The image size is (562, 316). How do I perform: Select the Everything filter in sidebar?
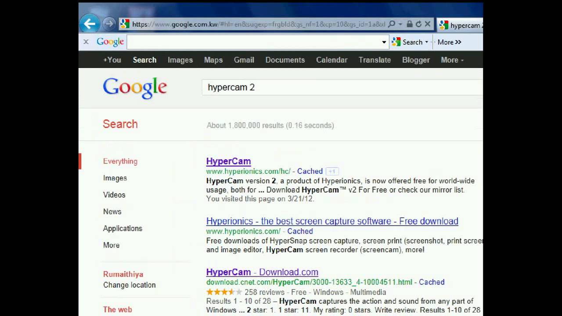(x=120, y=161)
